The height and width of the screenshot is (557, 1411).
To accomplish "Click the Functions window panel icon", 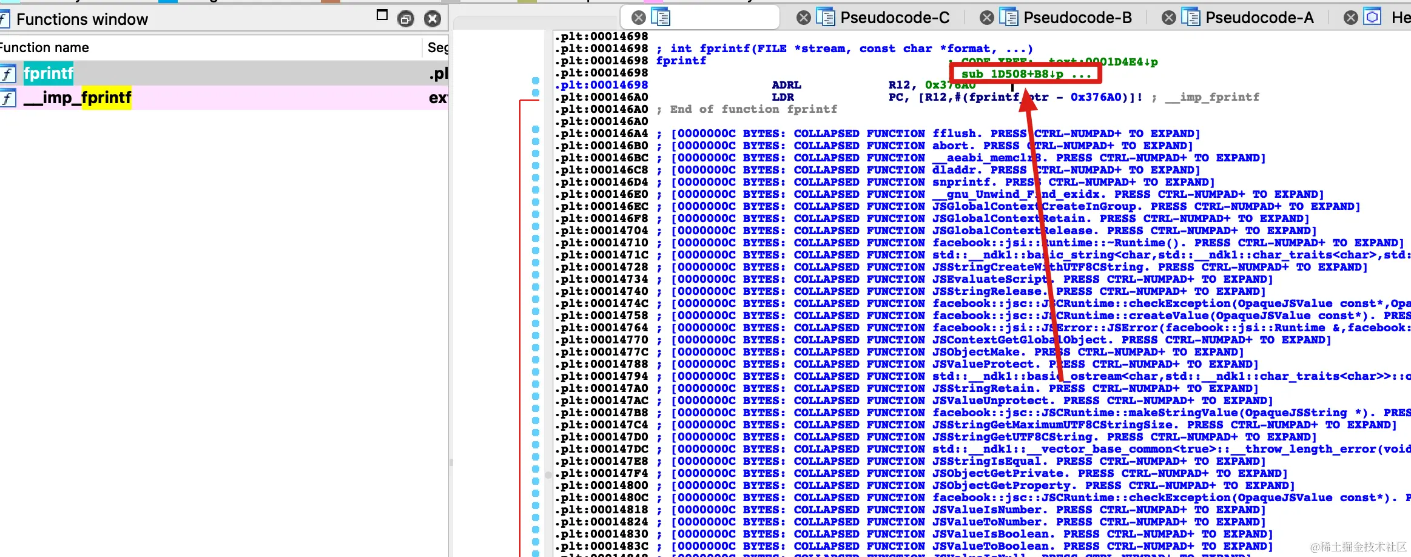I will tap(5, 19).
